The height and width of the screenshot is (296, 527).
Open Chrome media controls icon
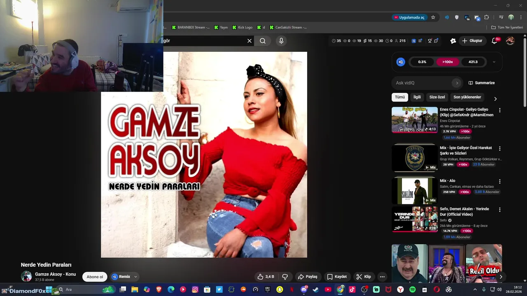(501, 17)
